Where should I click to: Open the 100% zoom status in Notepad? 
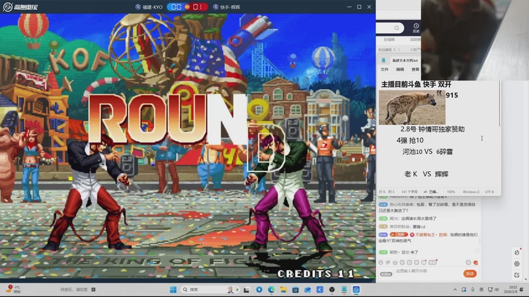click(x=451, y=192)
